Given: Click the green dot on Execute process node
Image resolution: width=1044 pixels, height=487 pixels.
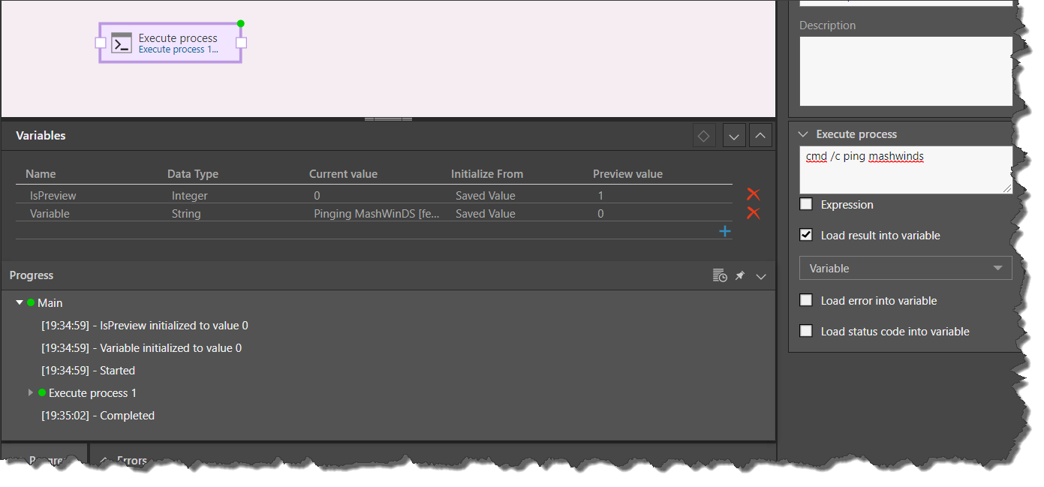Looking at the screenshot, I should coord(241,23).
